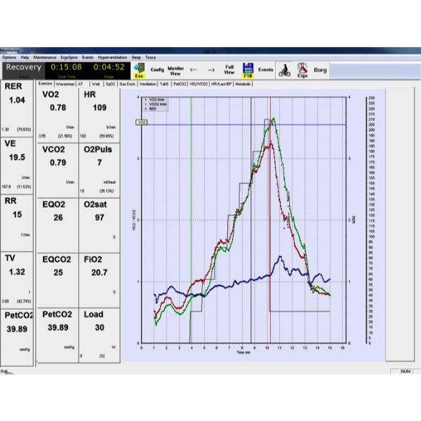
Task: Select the FiO2 20.7 value tile
Action: (99, 280)
